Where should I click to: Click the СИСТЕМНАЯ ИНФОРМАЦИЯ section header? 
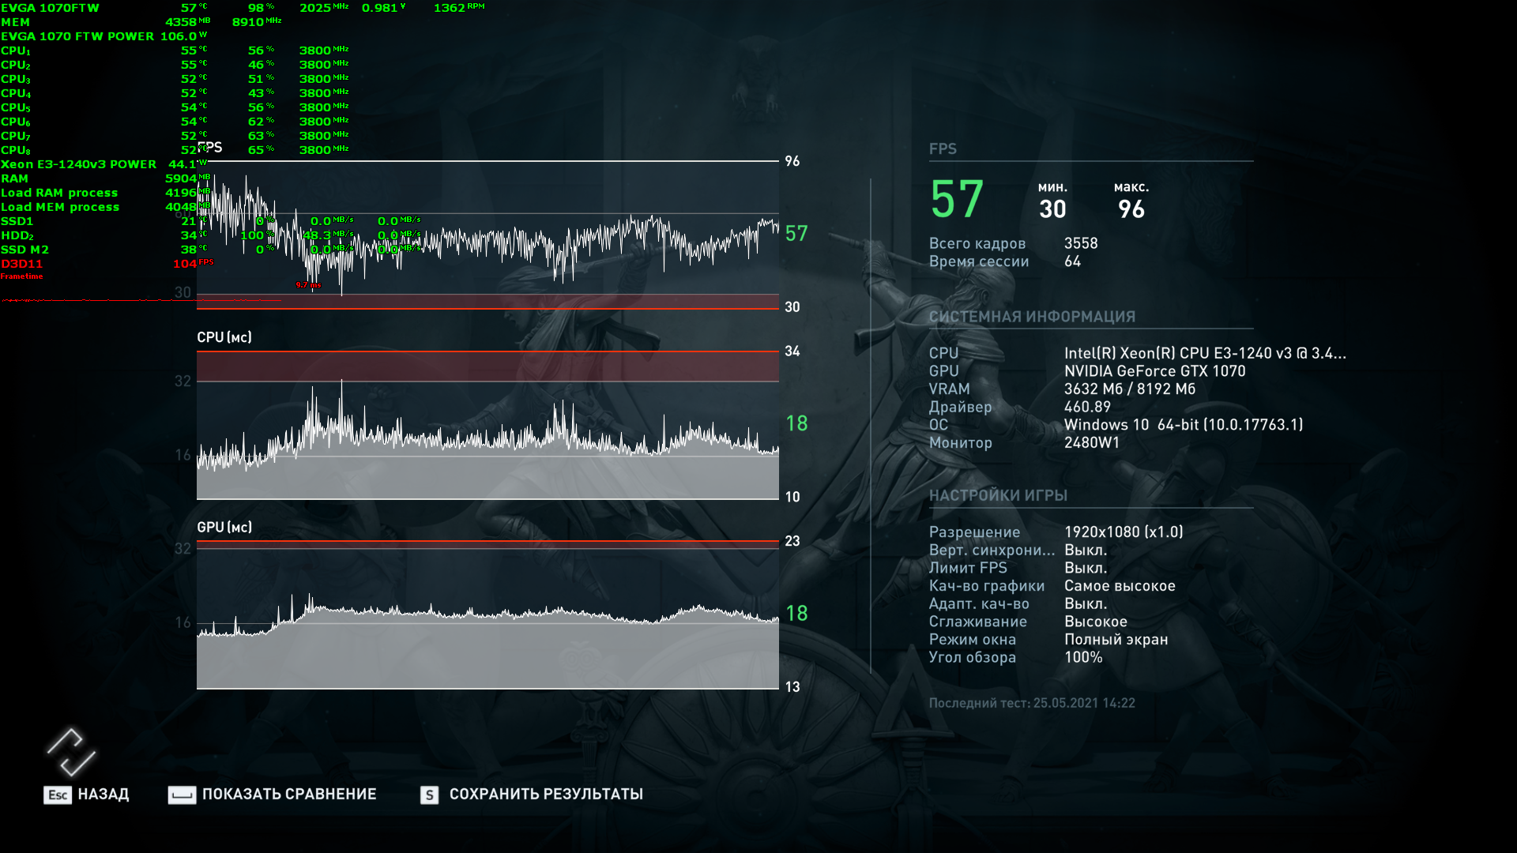pyautogui.click(x=1032, y=317)
